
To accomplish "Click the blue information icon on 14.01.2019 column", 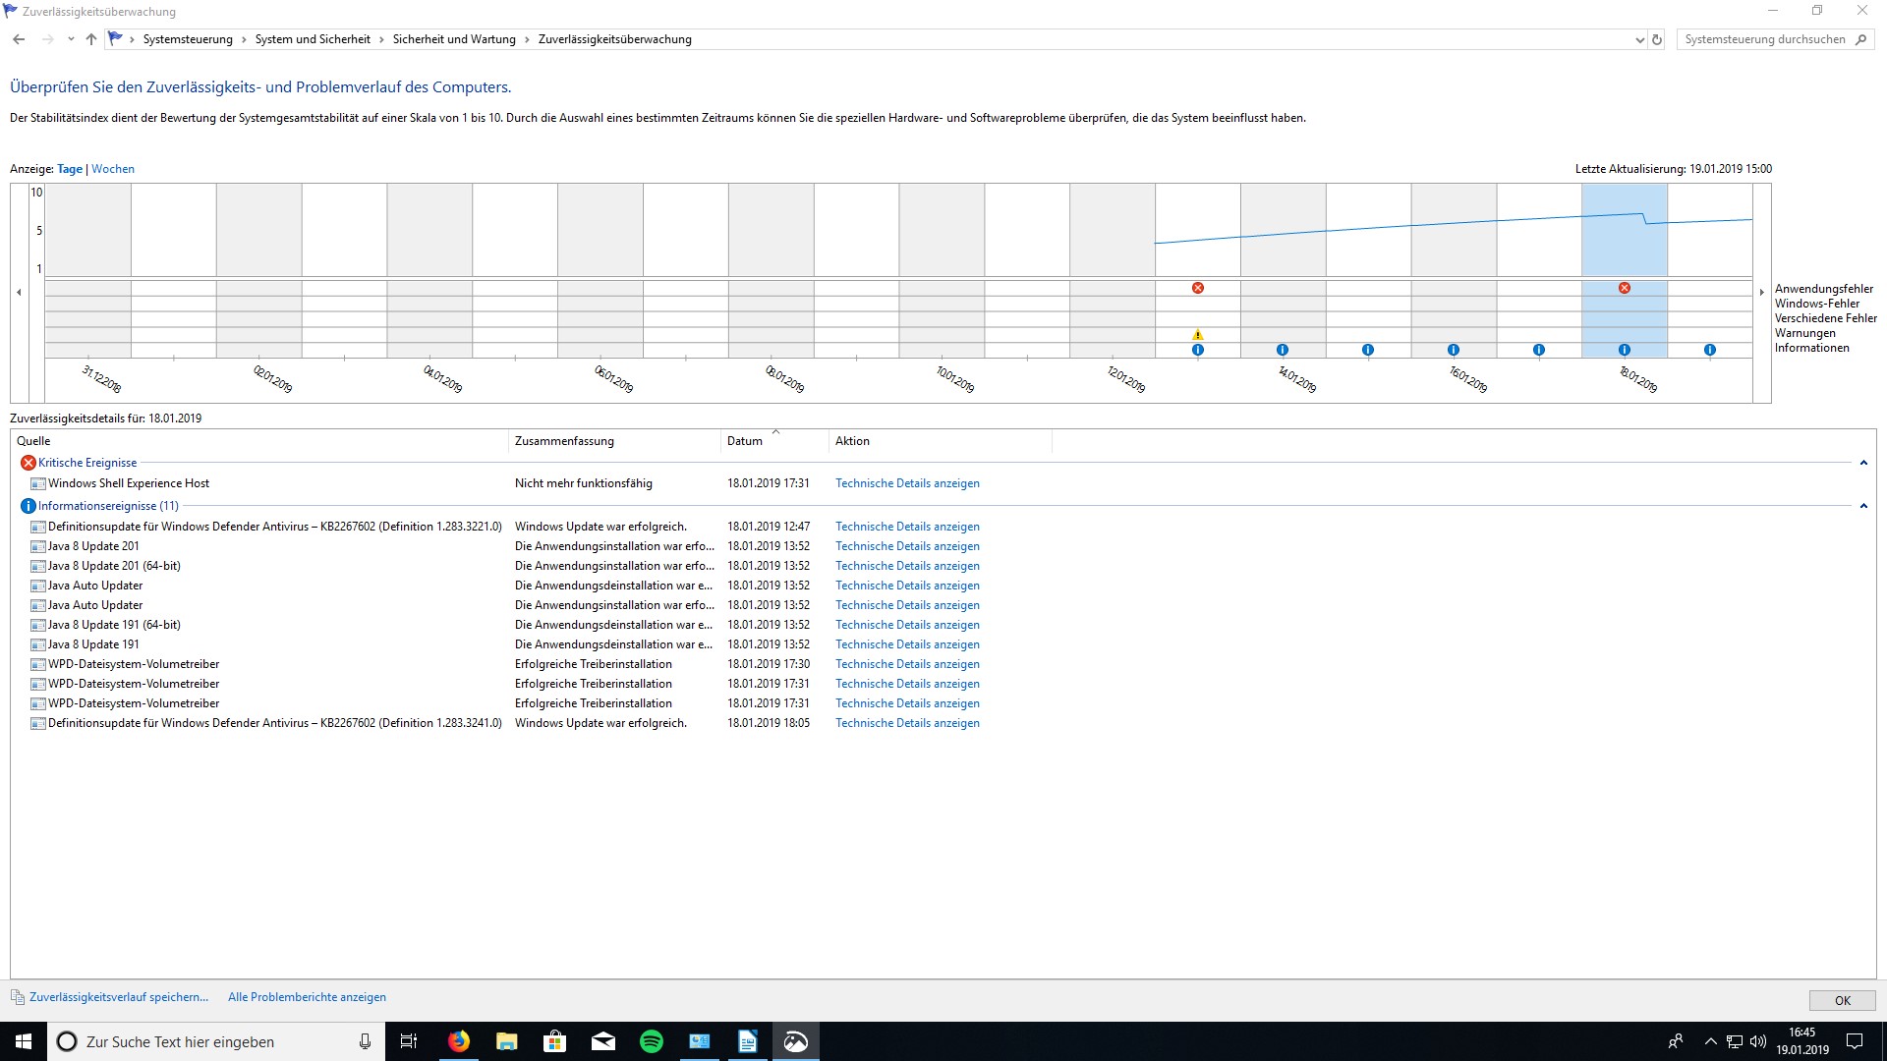I will click(x=1282, y=350).
